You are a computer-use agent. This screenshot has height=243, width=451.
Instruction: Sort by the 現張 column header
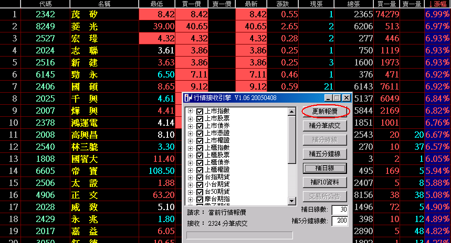click(x=316, y=4)
